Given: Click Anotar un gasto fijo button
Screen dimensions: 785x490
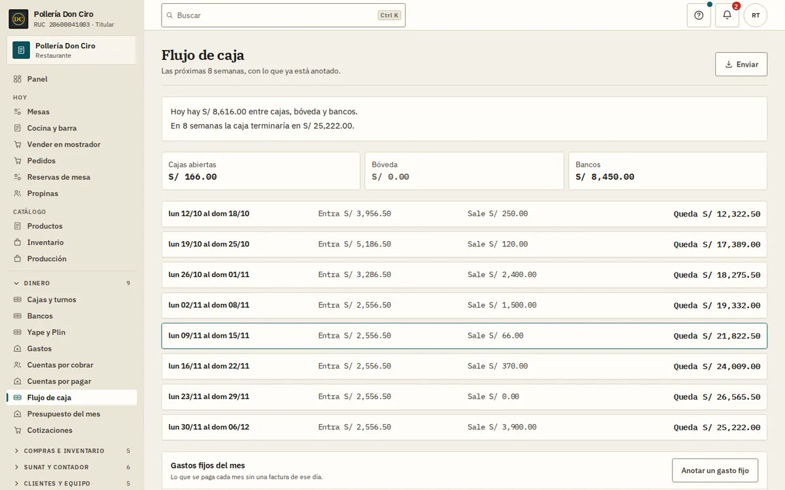Looking at the screenshot, I should [715, 470].
